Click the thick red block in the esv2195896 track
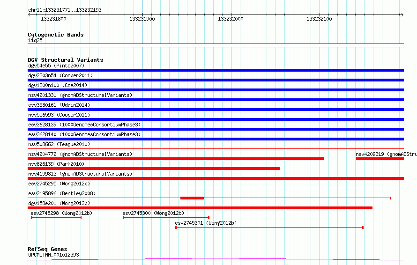The height and width of the screenshot is (265, 417). (x=192, y=198)
